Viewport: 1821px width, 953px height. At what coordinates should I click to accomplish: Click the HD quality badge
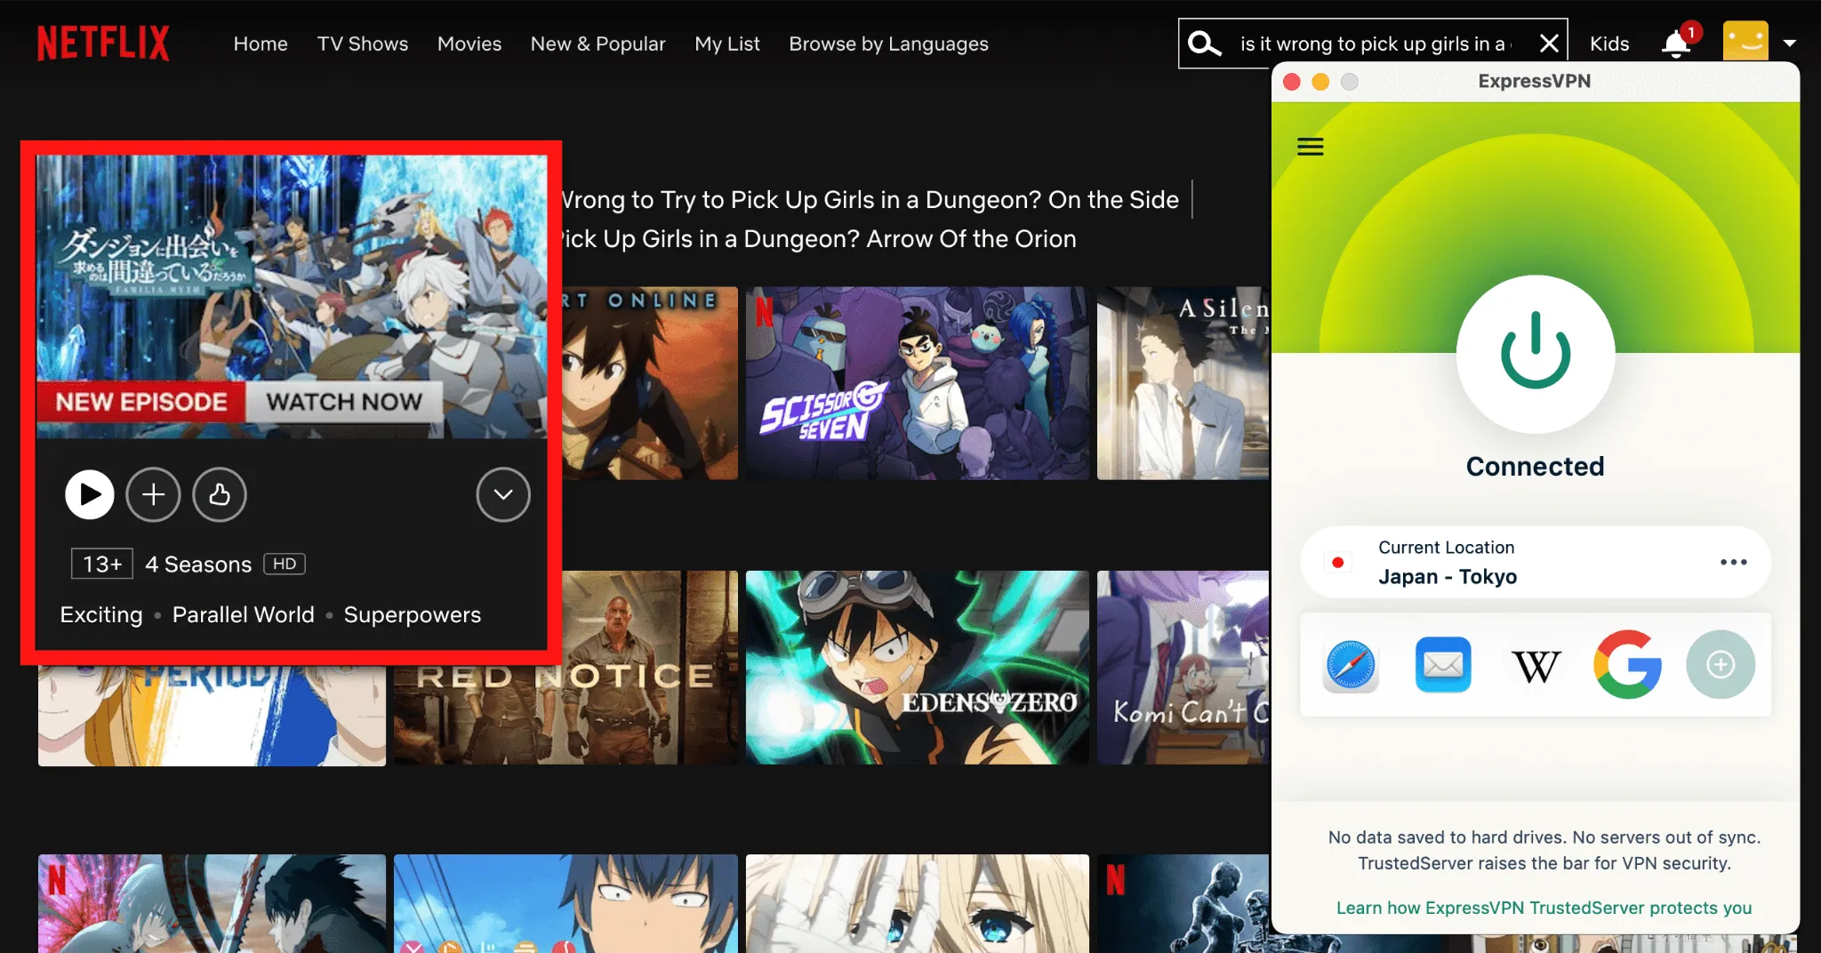285,564
